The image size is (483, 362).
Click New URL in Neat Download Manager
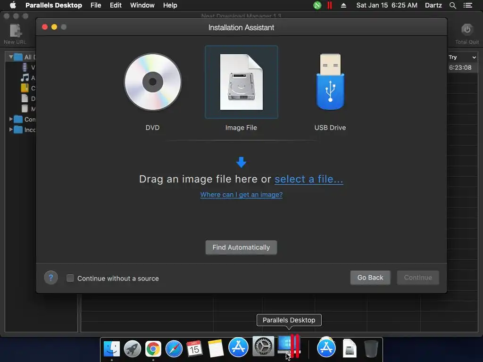(x=15, y=34)
